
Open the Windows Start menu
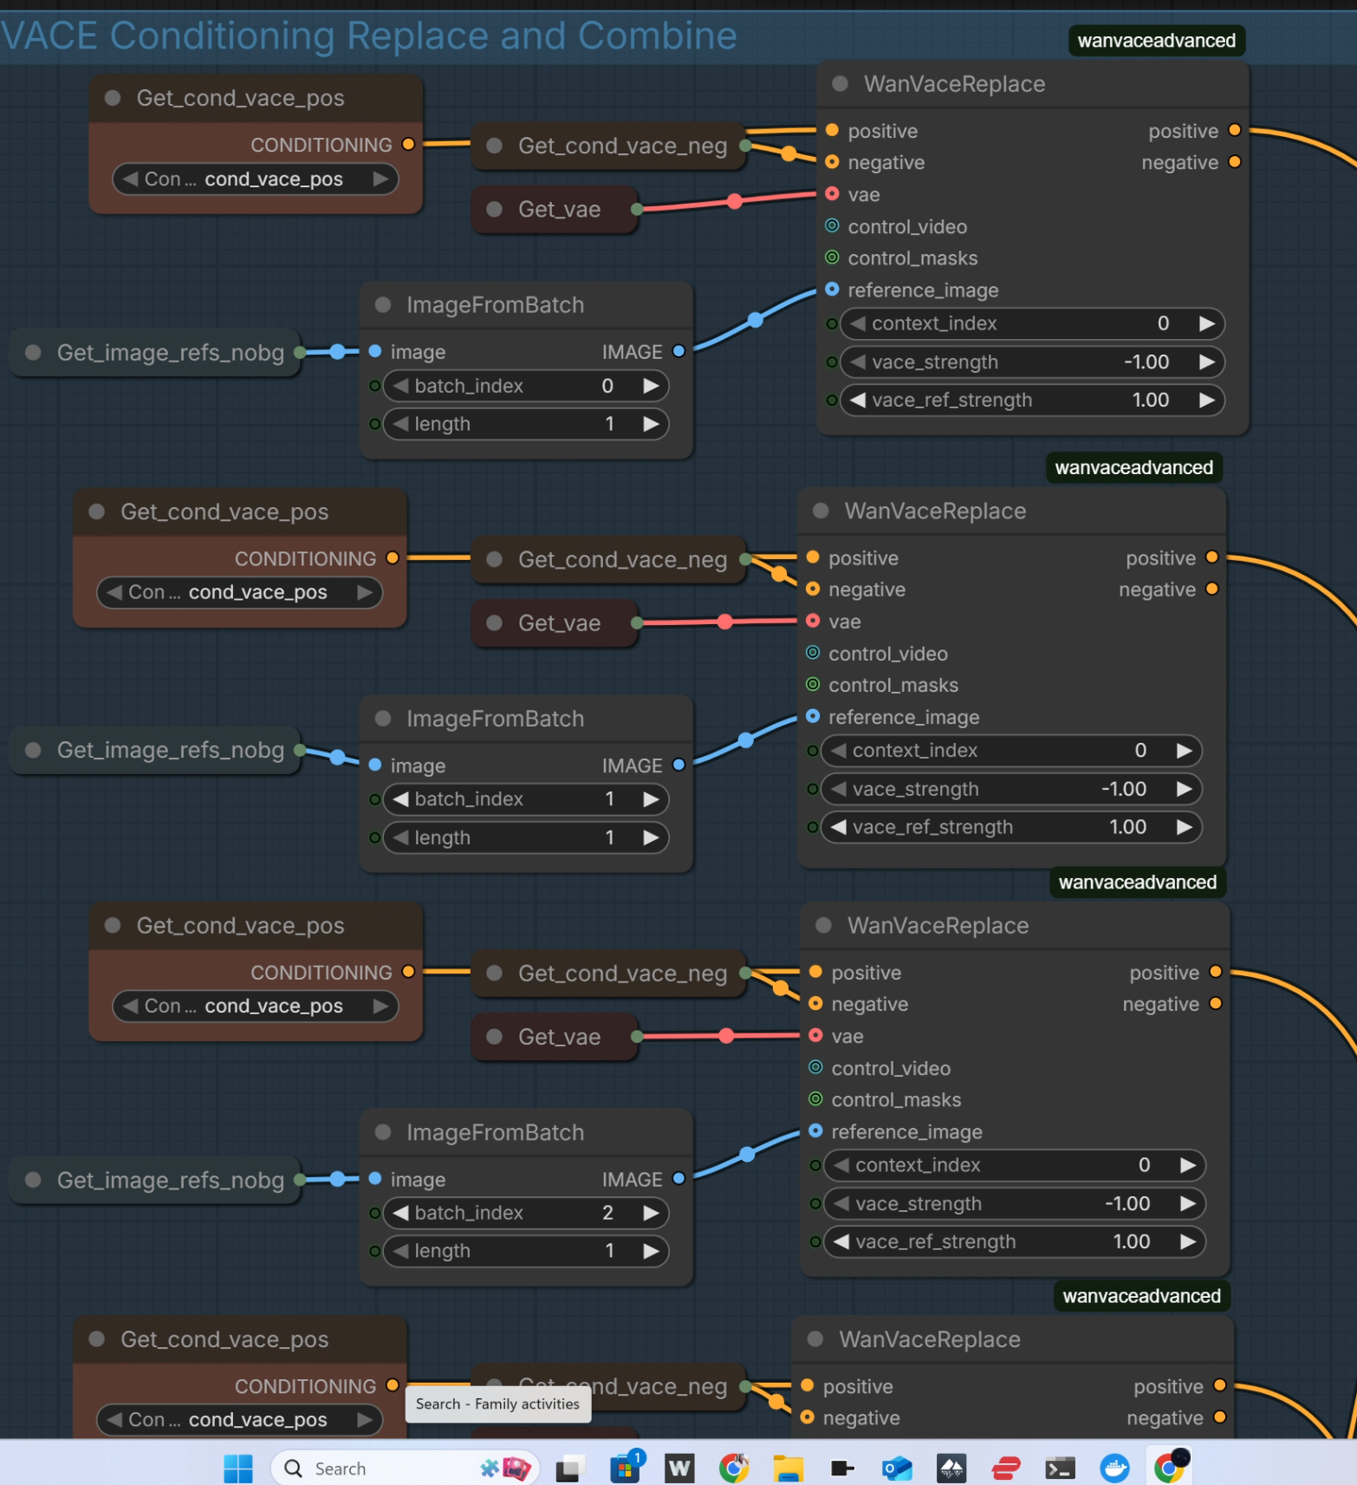(237, 1468)
